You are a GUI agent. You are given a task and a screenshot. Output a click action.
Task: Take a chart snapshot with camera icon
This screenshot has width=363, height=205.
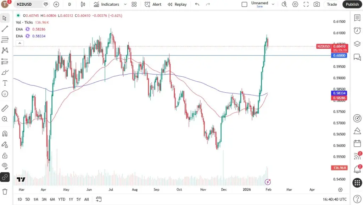317,4
